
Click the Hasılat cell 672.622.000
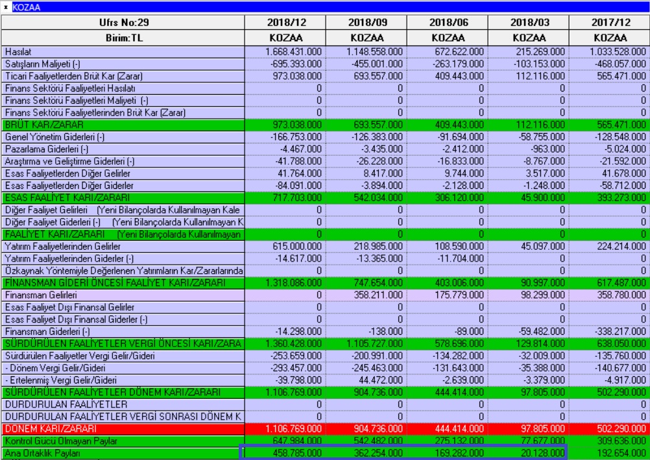(x=448, y=52)
